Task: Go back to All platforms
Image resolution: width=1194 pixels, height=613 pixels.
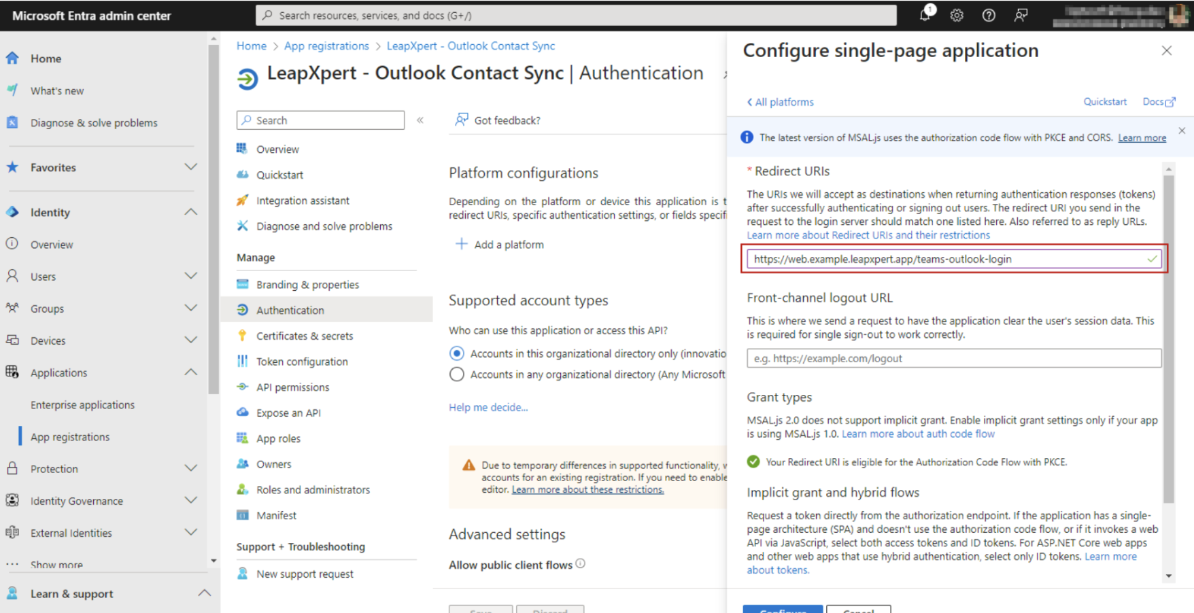Action: pyautogui.click(x=780, y=102)
